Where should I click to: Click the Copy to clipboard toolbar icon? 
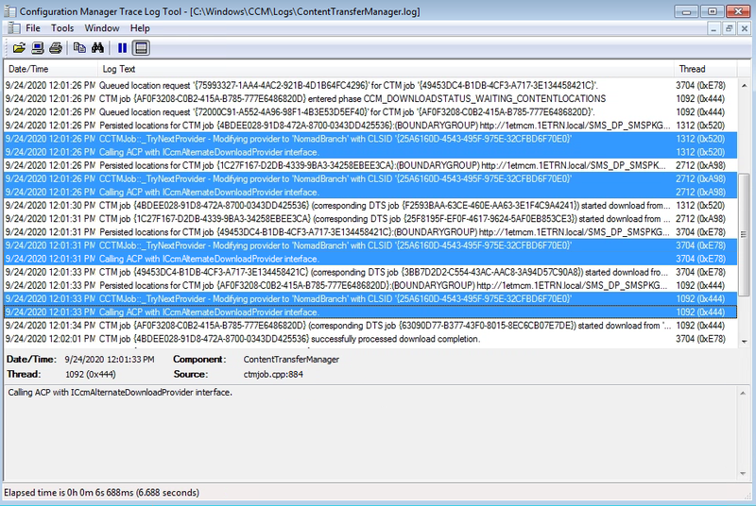click(x=79, y=48)
